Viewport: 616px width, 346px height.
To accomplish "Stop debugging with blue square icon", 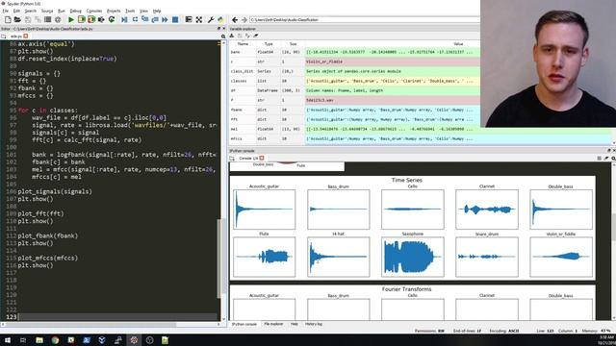I will click(x=175, y=19).
